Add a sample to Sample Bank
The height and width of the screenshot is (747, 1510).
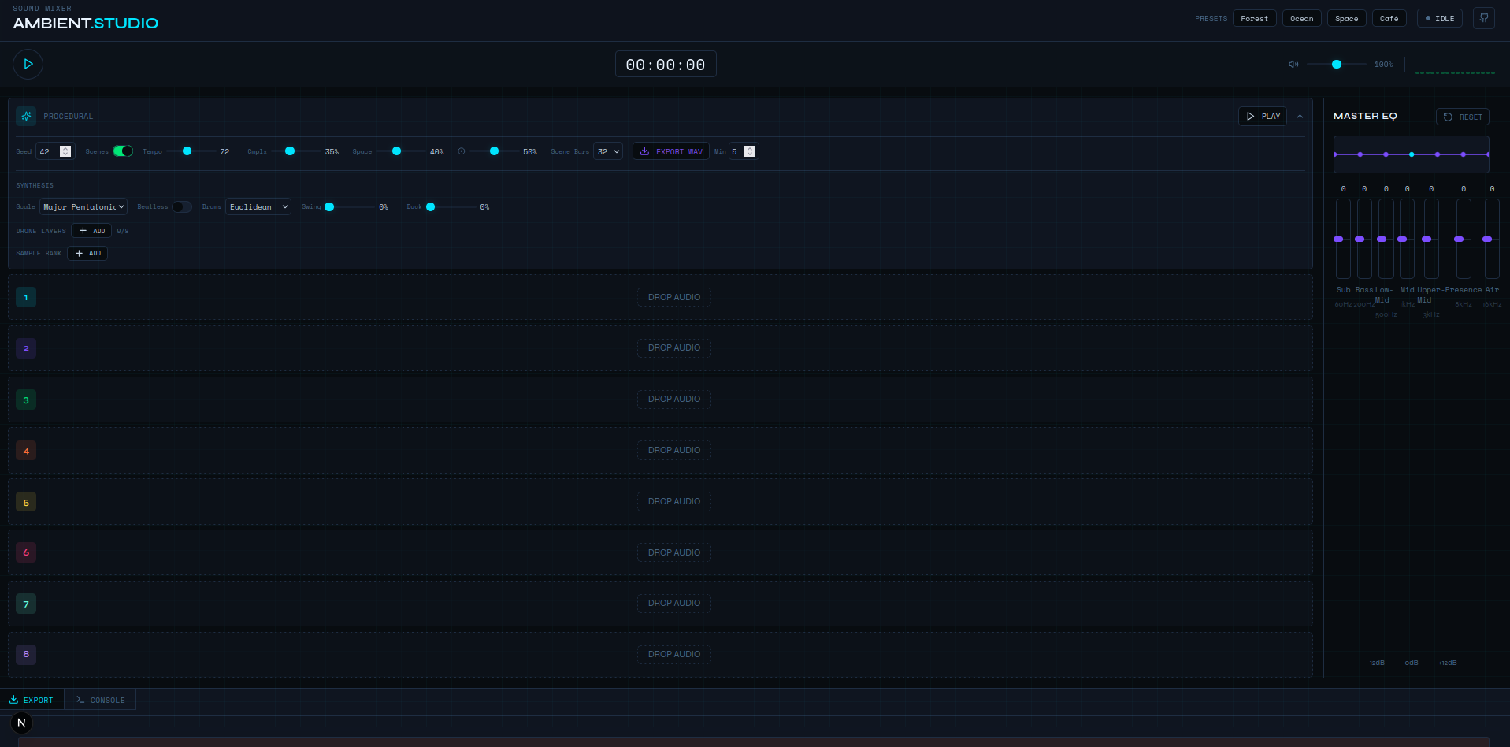(x=87, y=253)
